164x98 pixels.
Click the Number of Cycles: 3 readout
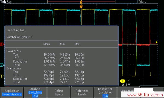[19, 37]
